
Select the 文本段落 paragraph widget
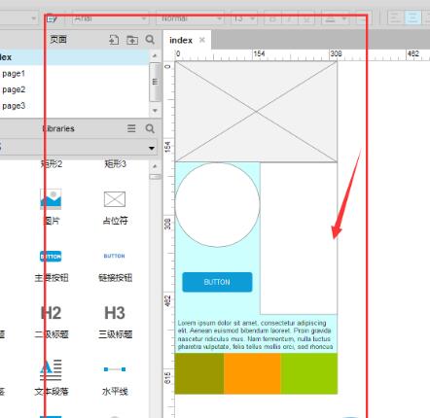point(52,378)
